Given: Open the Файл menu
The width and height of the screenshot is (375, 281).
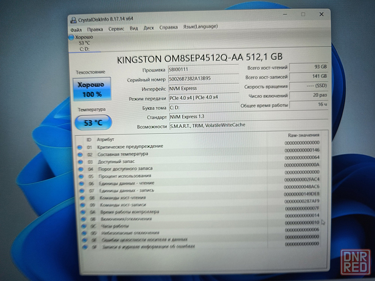Looking at the screenshot, I should (x=76, y=30).
